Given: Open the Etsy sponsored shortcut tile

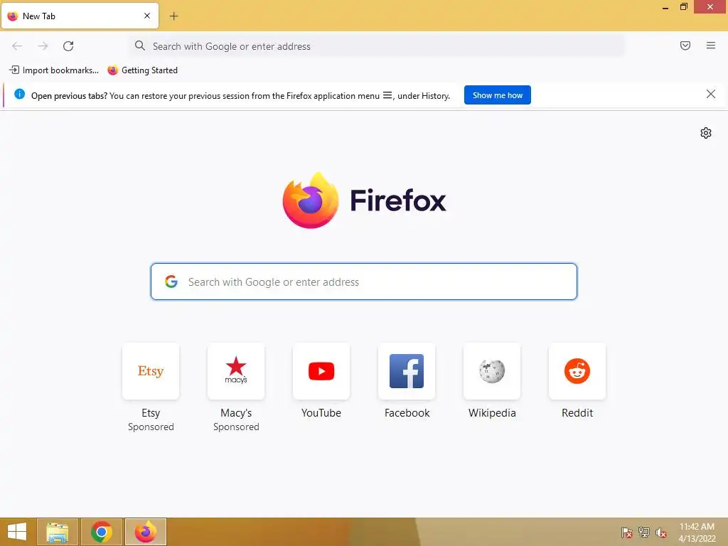Looking at the screenshot, I should coord(151,371).
